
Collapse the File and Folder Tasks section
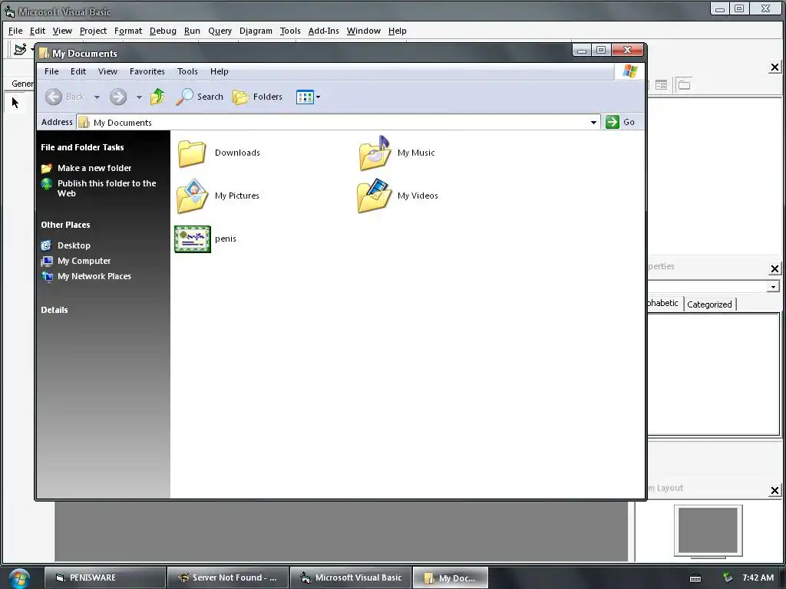pos(82,147)
